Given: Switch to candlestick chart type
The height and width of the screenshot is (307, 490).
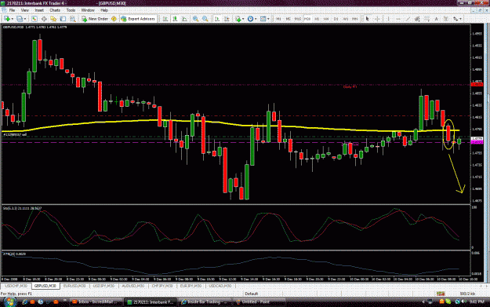Looking at the screenshot, I should point(175,19).
